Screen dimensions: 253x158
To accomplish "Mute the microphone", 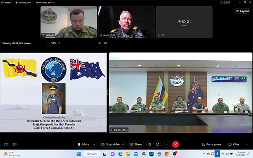I will (83, 144).
